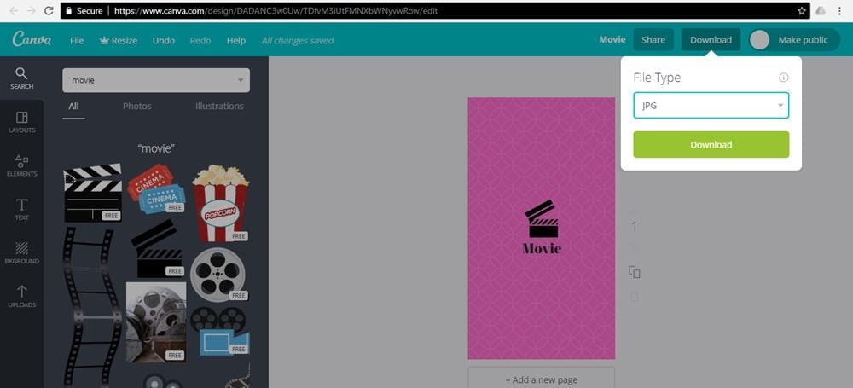
Task: Add the open black clapperboard illustration
Action: [157, 249]
